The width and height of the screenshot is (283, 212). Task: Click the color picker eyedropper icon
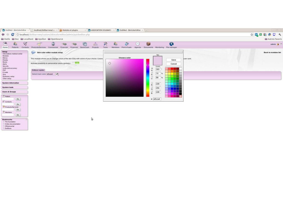[x=57, y=74]
